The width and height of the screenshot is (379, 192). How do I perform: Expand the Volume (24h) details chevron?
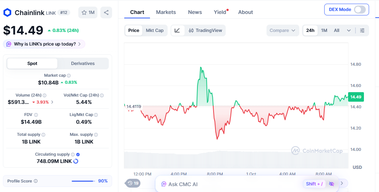coord(52,102)
